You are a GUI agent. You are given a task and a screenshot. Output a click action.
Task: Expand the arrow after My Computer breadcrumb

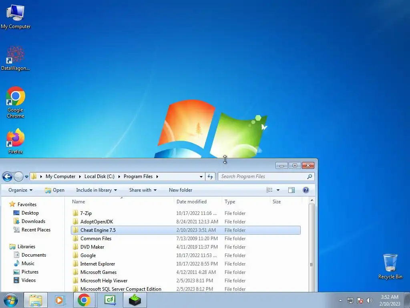80,176
